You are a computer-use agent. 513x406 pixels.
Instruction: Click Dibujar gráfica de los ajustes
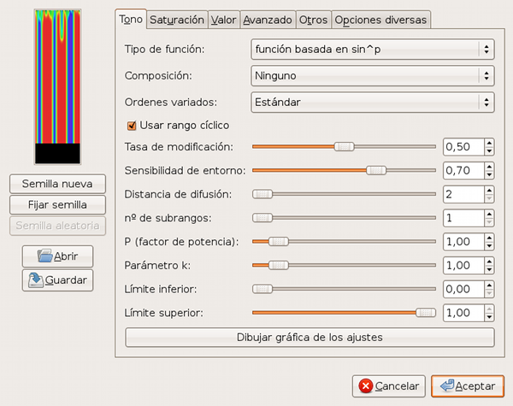pyautogui.click(x=310, y=337)
